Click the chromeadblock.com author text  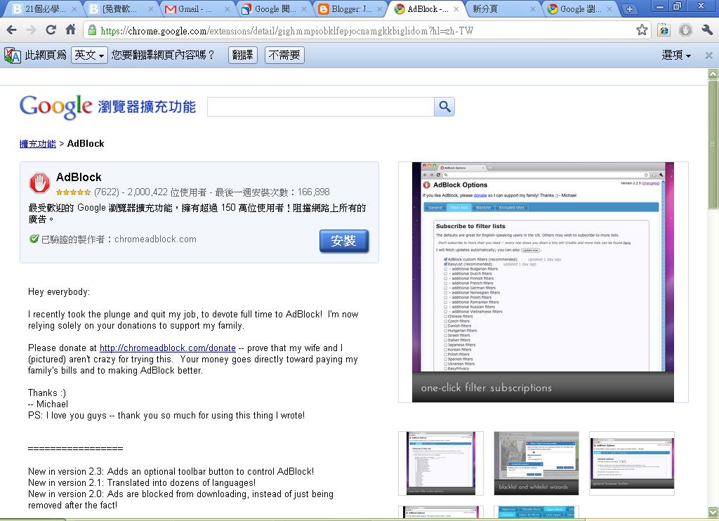point(155,239)
